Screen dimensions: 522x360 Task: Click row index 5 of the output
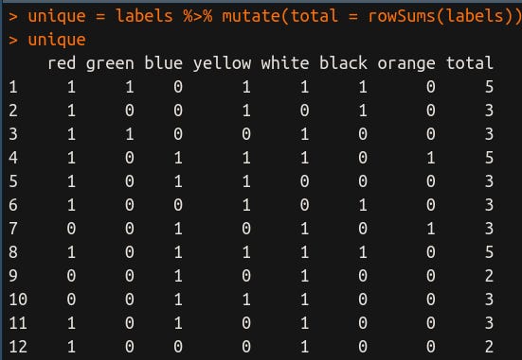(x=13, y=181)
